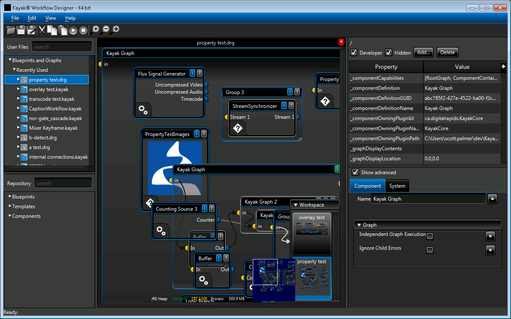511x319 pixels.
Task: Collapse the Graph properties section
Action: click(359, 225)
